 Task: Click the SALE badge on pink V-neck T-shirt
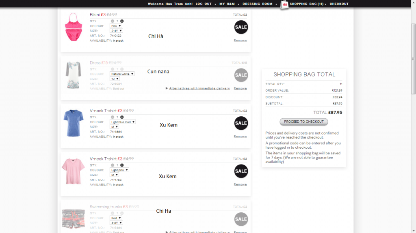pyautogui.click(x=241, y=171)
